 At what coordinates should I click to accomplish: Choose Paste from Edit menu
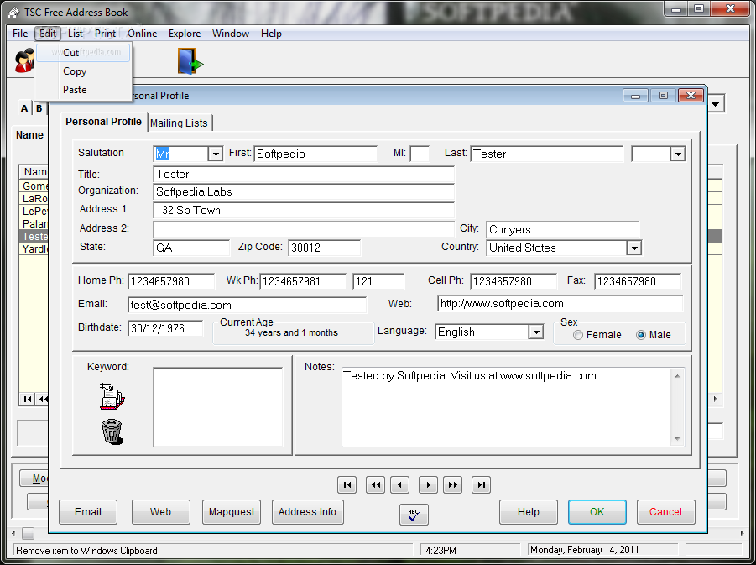click(x=83, y=90)
